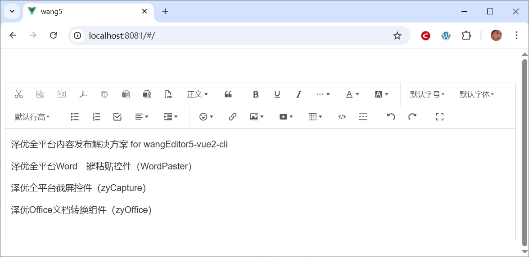The width and height of the screenshot is (529, 257).
Task: Undo the last edit
Action: click(391, 117)
